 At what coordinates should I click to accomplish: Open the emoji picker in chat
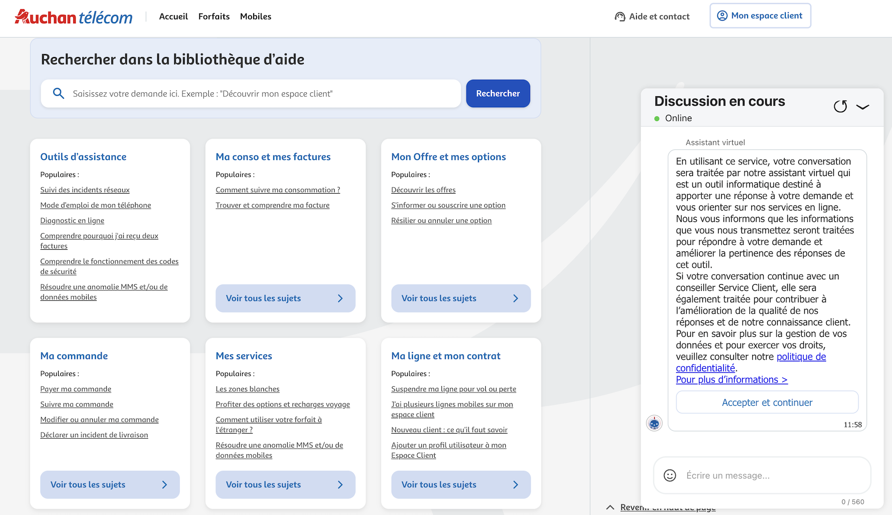[670, 475]
